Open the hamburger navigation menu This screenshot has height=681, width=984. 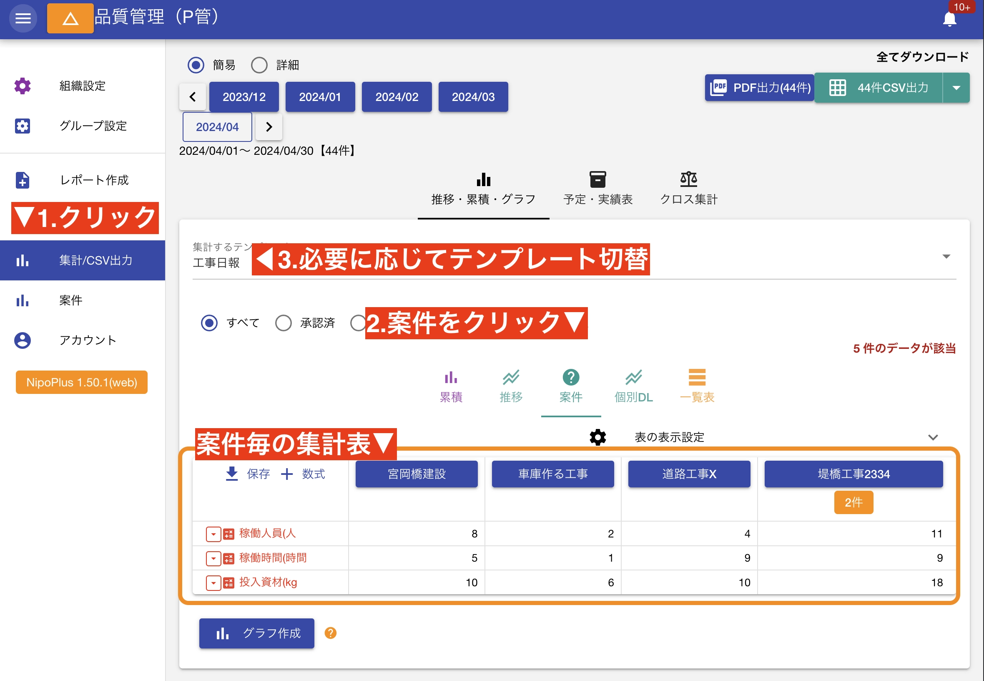click(x=23, y=18)
